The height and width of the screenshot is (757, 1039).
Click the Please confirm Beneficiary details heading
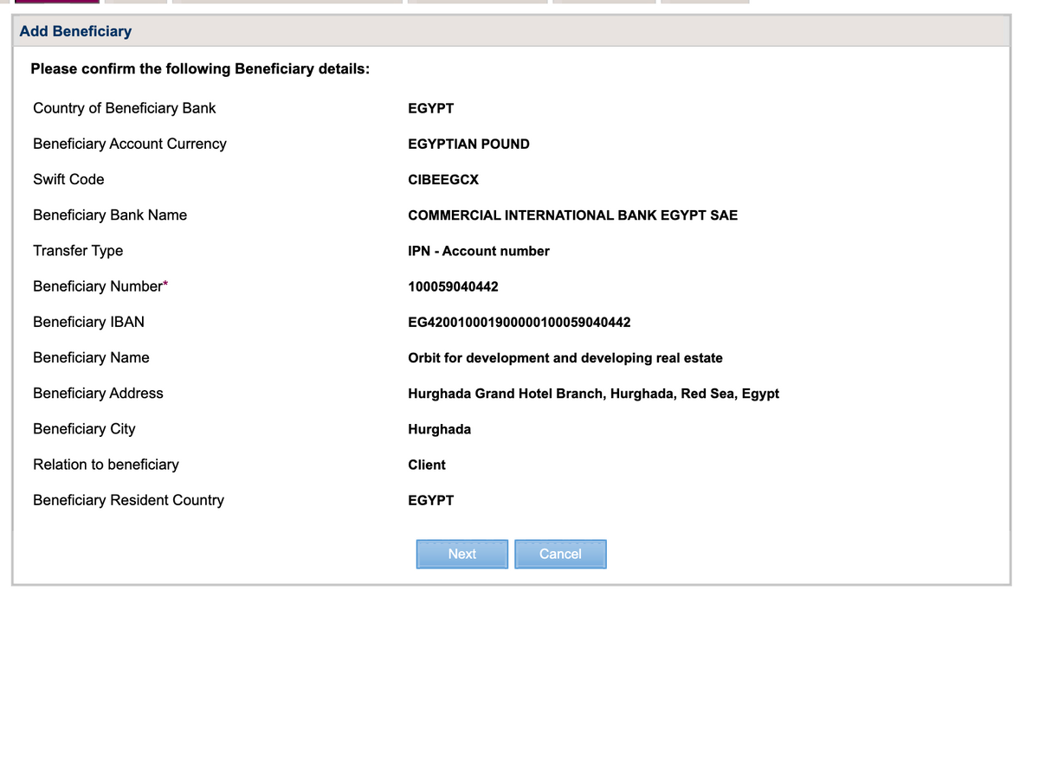point(200,68)
